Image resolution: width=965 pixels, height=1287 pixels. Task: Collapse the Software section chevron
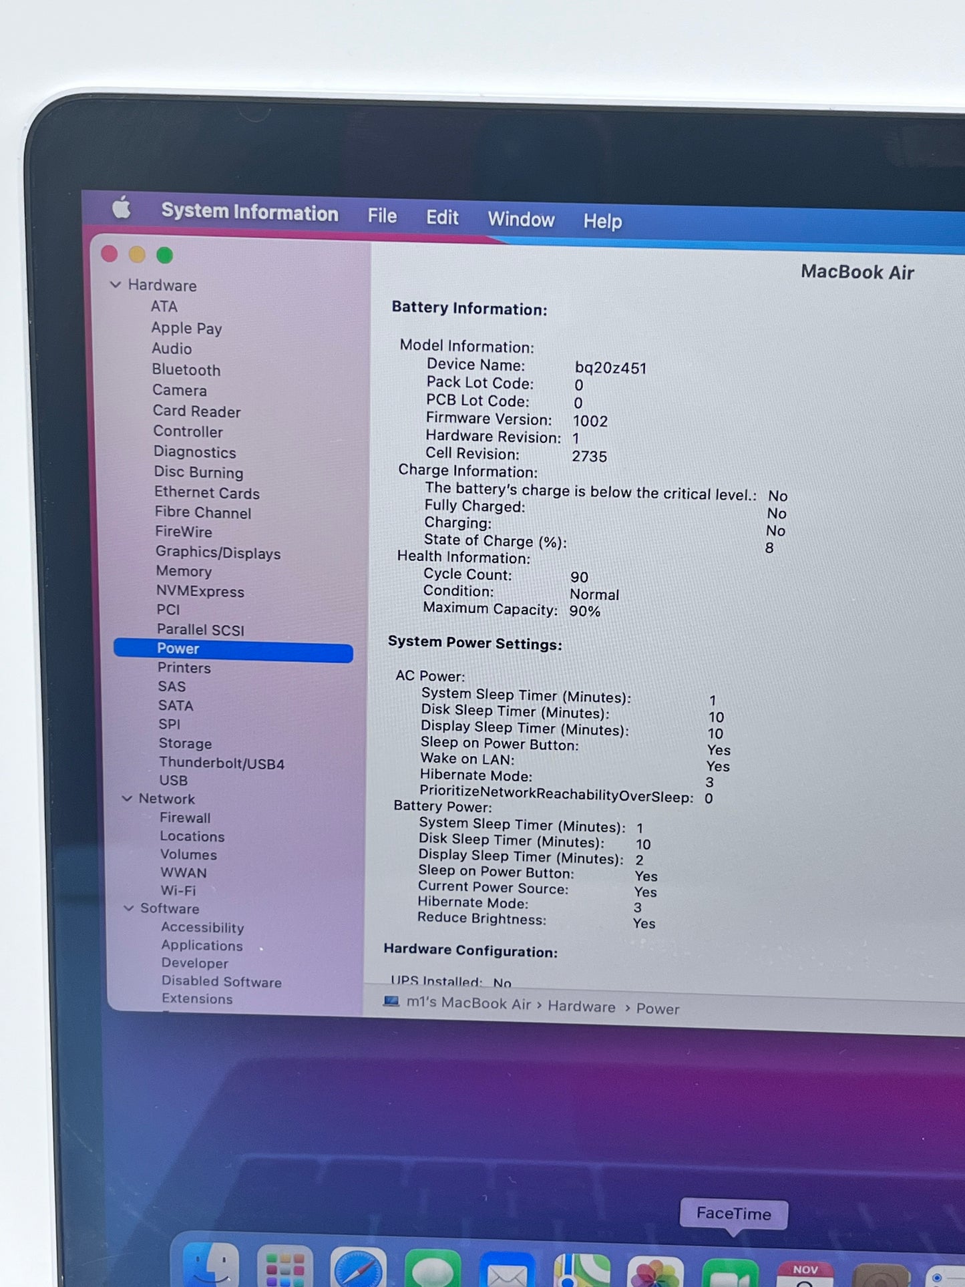(x=129, y=908)
